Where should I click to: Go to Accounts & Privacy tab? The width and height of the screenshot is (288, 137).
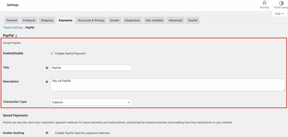(x=91, y=20)
